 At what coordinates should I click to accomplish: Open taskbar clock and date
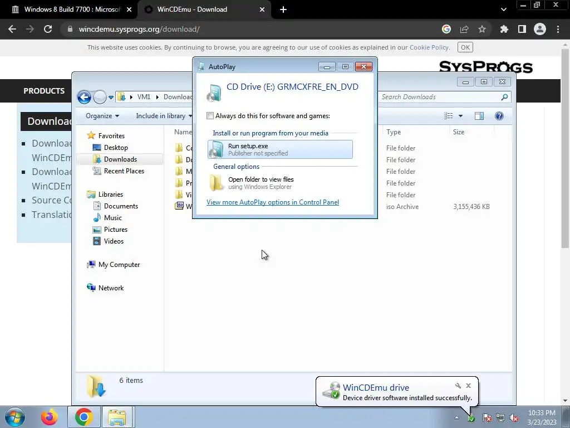pyautogui.click(x=542, y=417)
